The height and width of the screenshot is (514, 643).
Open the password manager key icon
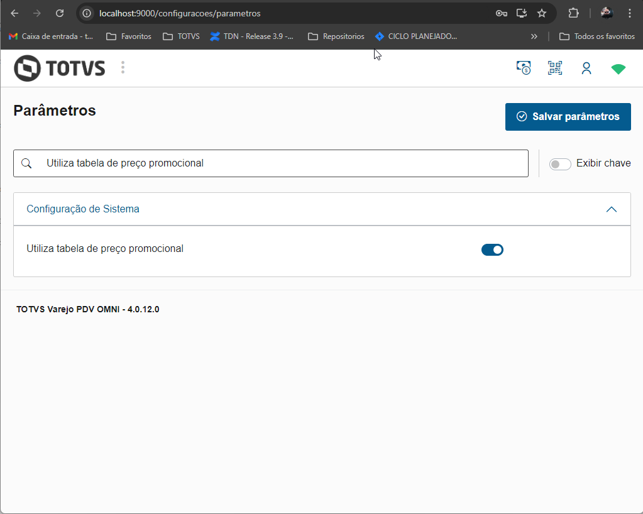pos(501,13)
